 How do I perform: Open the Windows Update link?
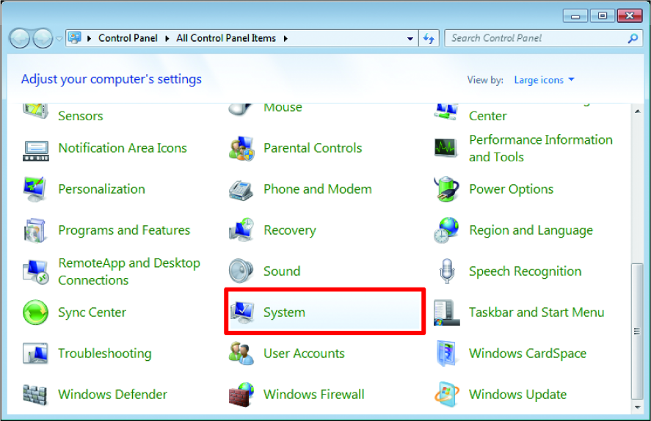pos(517,395)
